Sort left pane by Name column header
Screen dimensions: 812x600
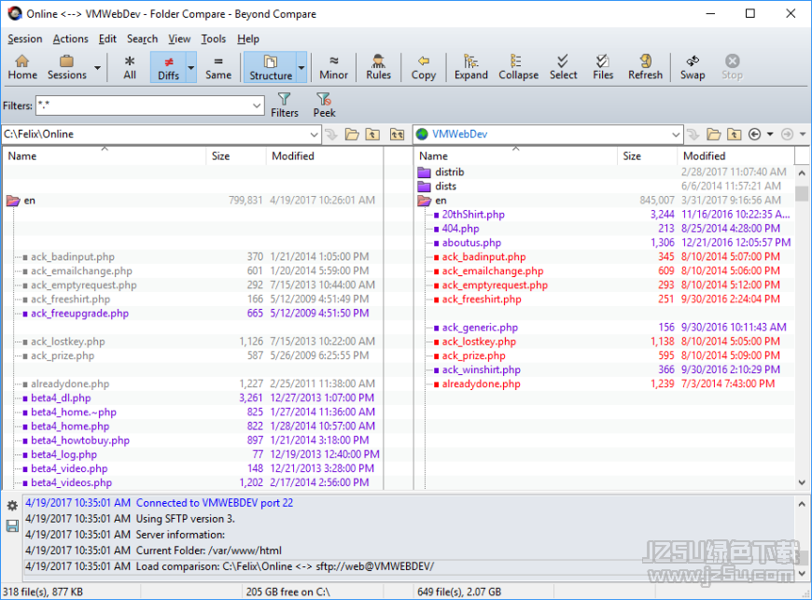105,156
